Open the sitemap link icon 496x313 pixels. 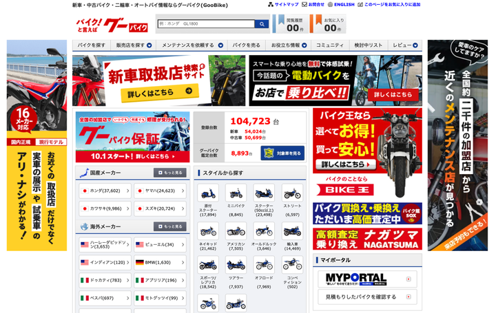[x=271, y=4]
